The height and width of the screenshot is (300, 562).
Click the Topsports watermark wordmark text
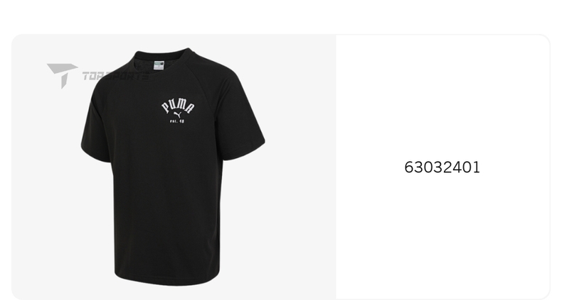click(114, 75)
